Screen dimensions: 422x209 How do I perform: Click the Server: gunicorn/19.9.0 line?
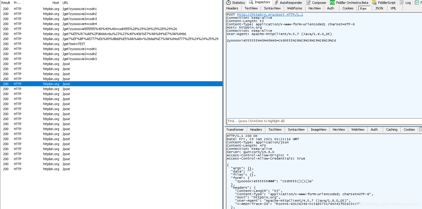pyautogui.click(x=250, y=152)
